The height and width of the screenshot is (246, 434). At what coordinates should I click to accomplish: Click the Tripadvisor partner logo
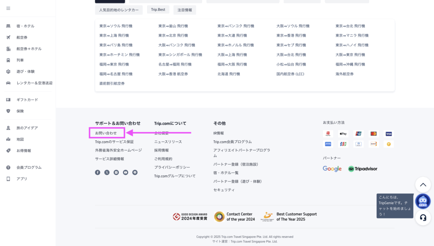click(362, 168)
